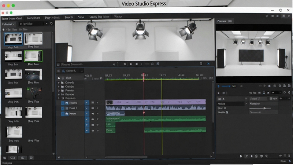Click the square icon ending the bottom-left toolbar
293x165 pixels.
(x=31, y=158)
